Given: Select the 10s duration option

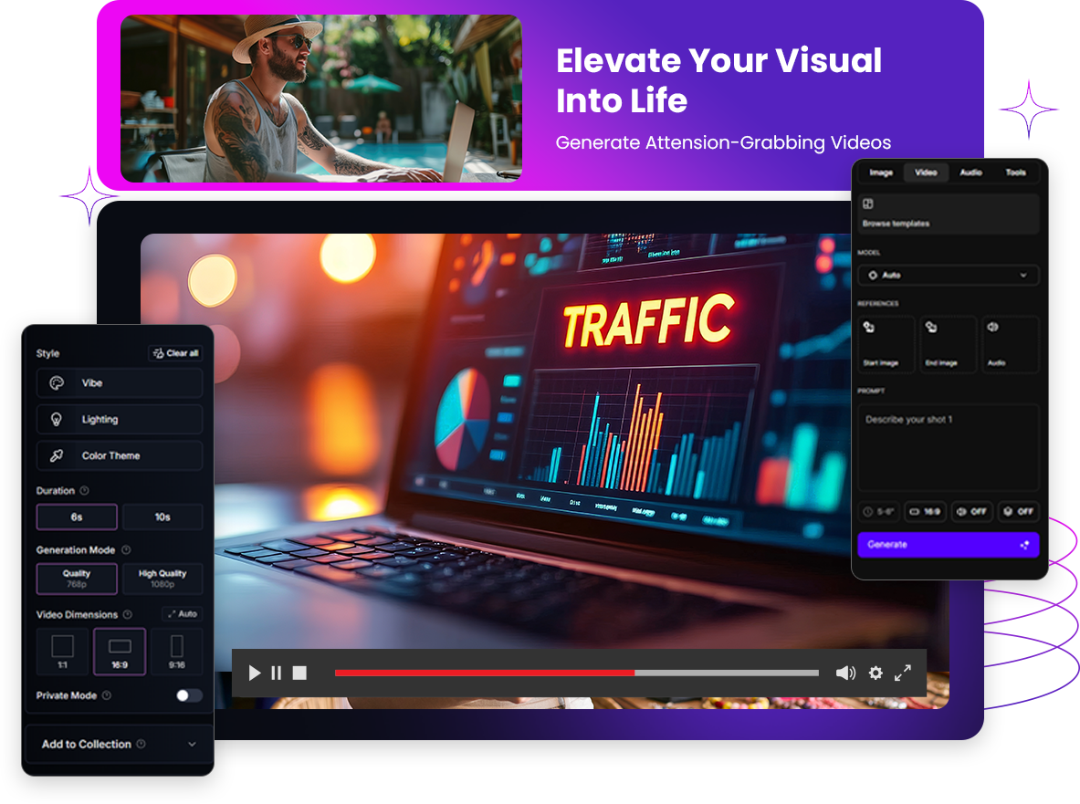Looking at the screenshot, I should point(163,517).
